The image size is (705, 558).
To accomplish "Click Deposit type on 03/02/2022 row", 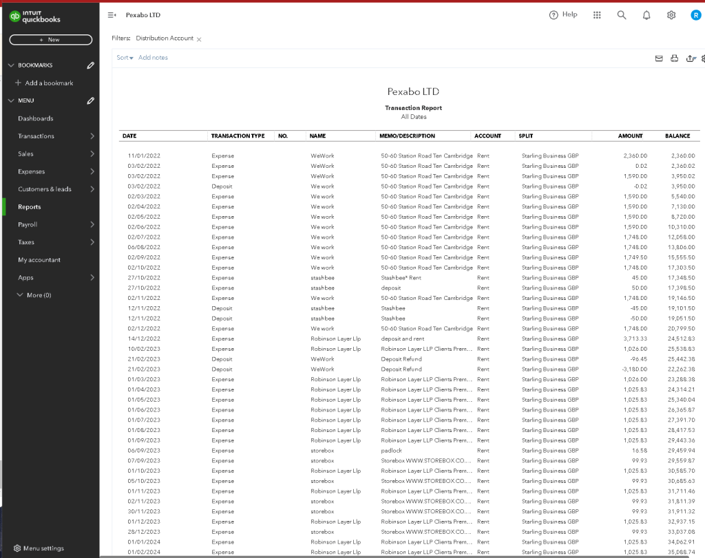I will point(222,186).
